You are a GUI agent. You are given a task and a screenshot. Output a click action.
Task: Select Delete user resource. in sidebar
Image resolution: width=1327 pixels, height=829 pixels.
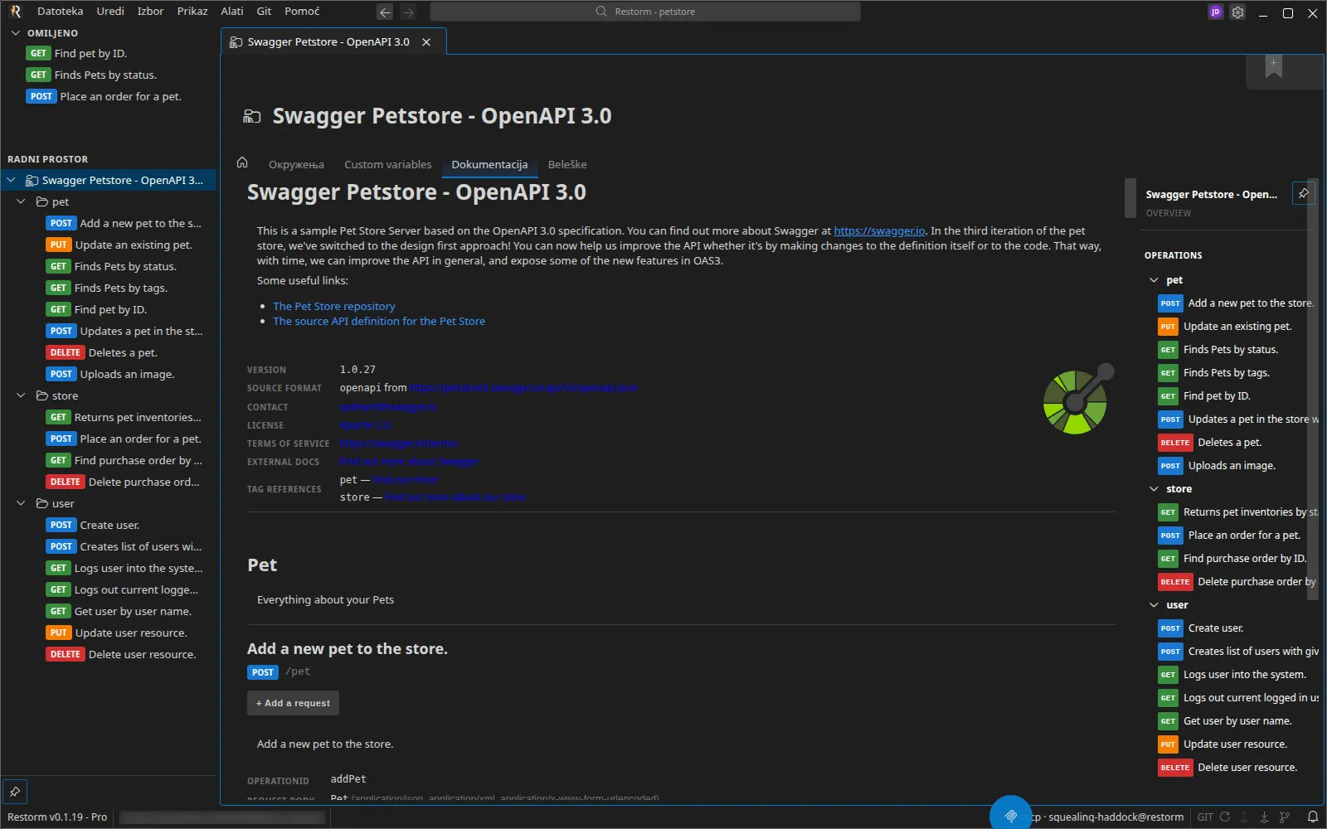pyautogui.click(x=142, y=654)
